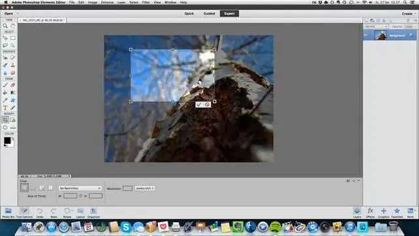Open the Create dropdown
This screenshot has width=419, height=236.
pos(409,13)
